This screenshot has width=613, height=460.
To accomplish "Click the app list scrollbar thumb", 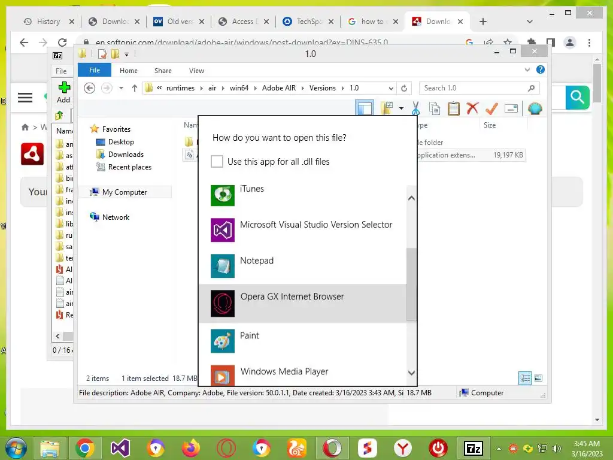I will 411,285.
